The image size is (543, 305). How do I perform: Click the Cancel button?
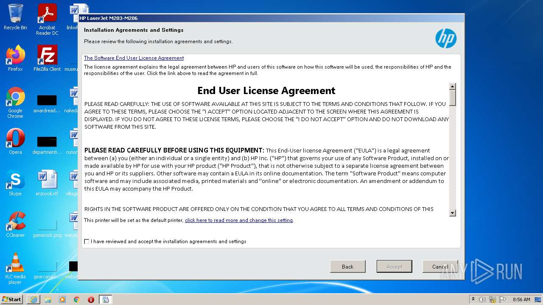tap(440, 266)
